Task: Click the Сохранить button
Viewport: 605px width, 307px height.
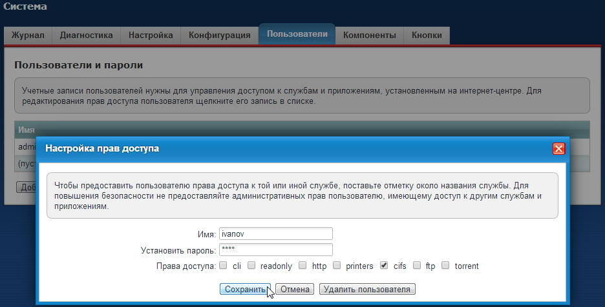Action: (x=246, y=289)
